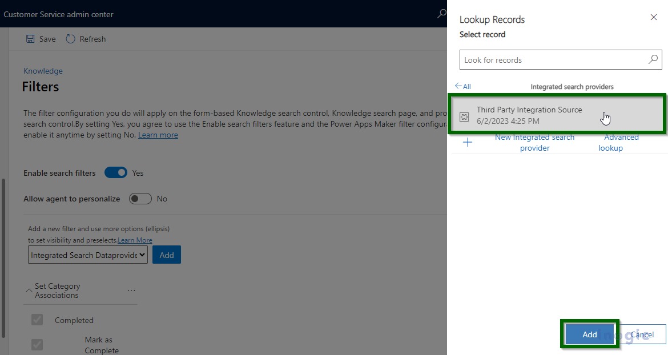Viewport: 668px width, 355px height.
Task: Click the magnifier icon in Look for records
Action: click(653, 59)
